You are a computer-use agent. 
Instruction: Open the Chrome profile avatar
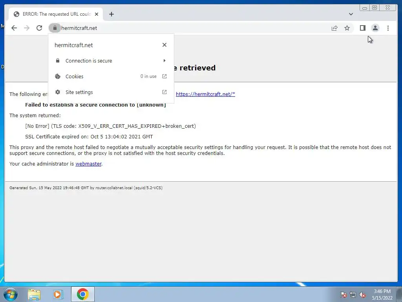[x=375, y=28]
